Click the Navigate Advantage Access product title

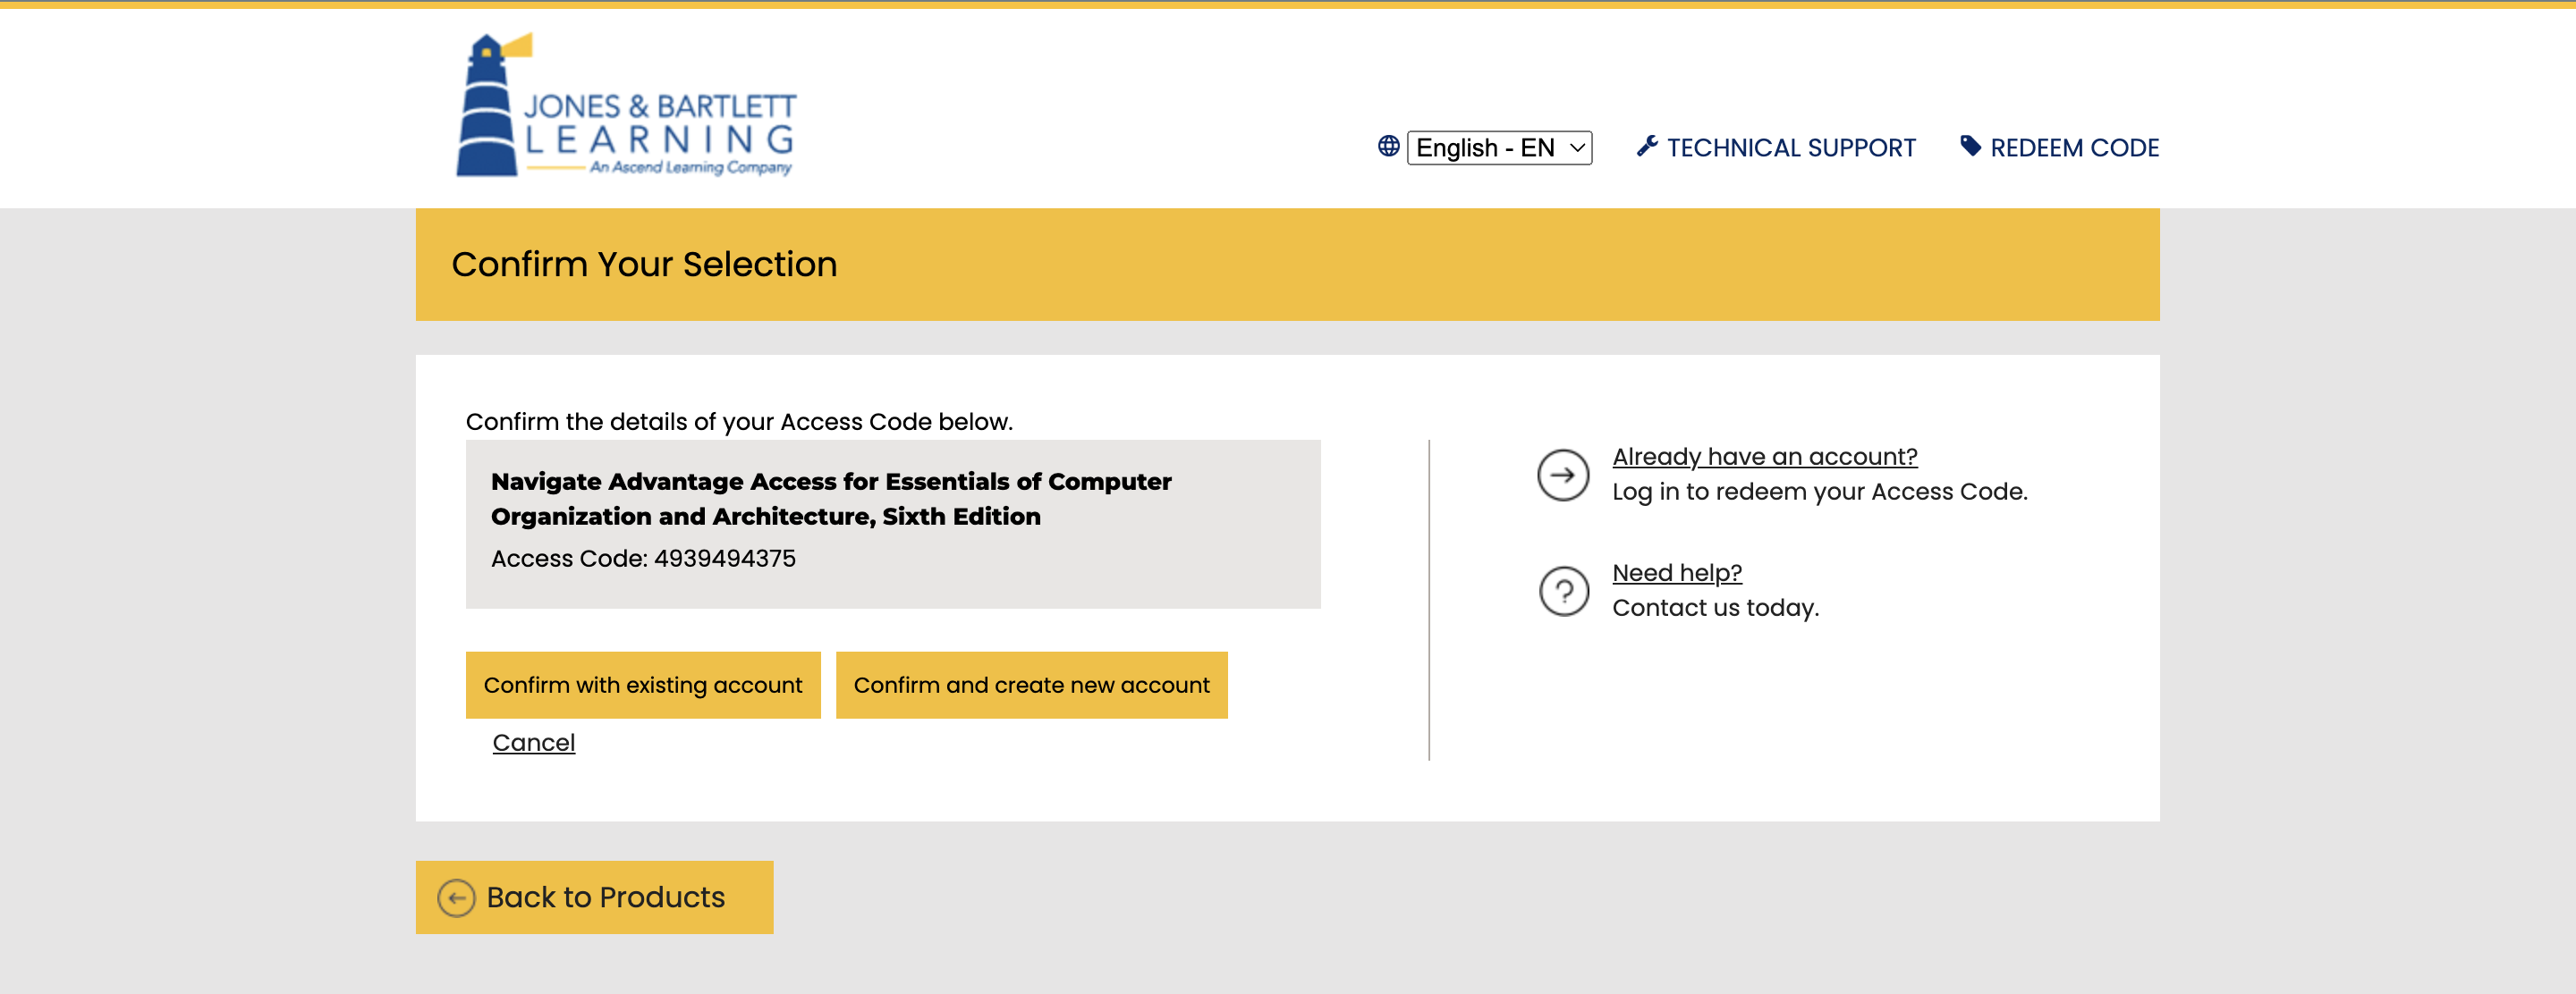[831, 500]
